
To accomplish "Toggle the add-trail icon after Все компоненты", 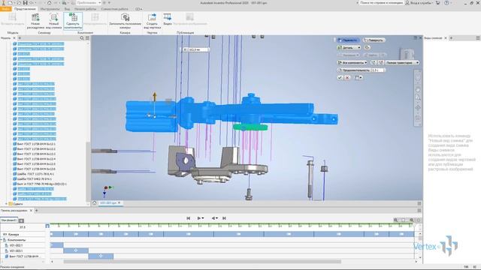I will pos(373,62).
